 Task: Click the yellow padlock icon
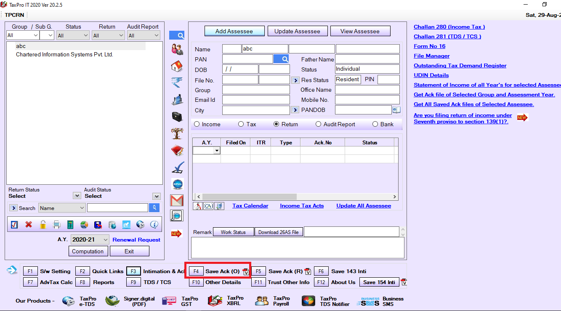pos(43,225)
